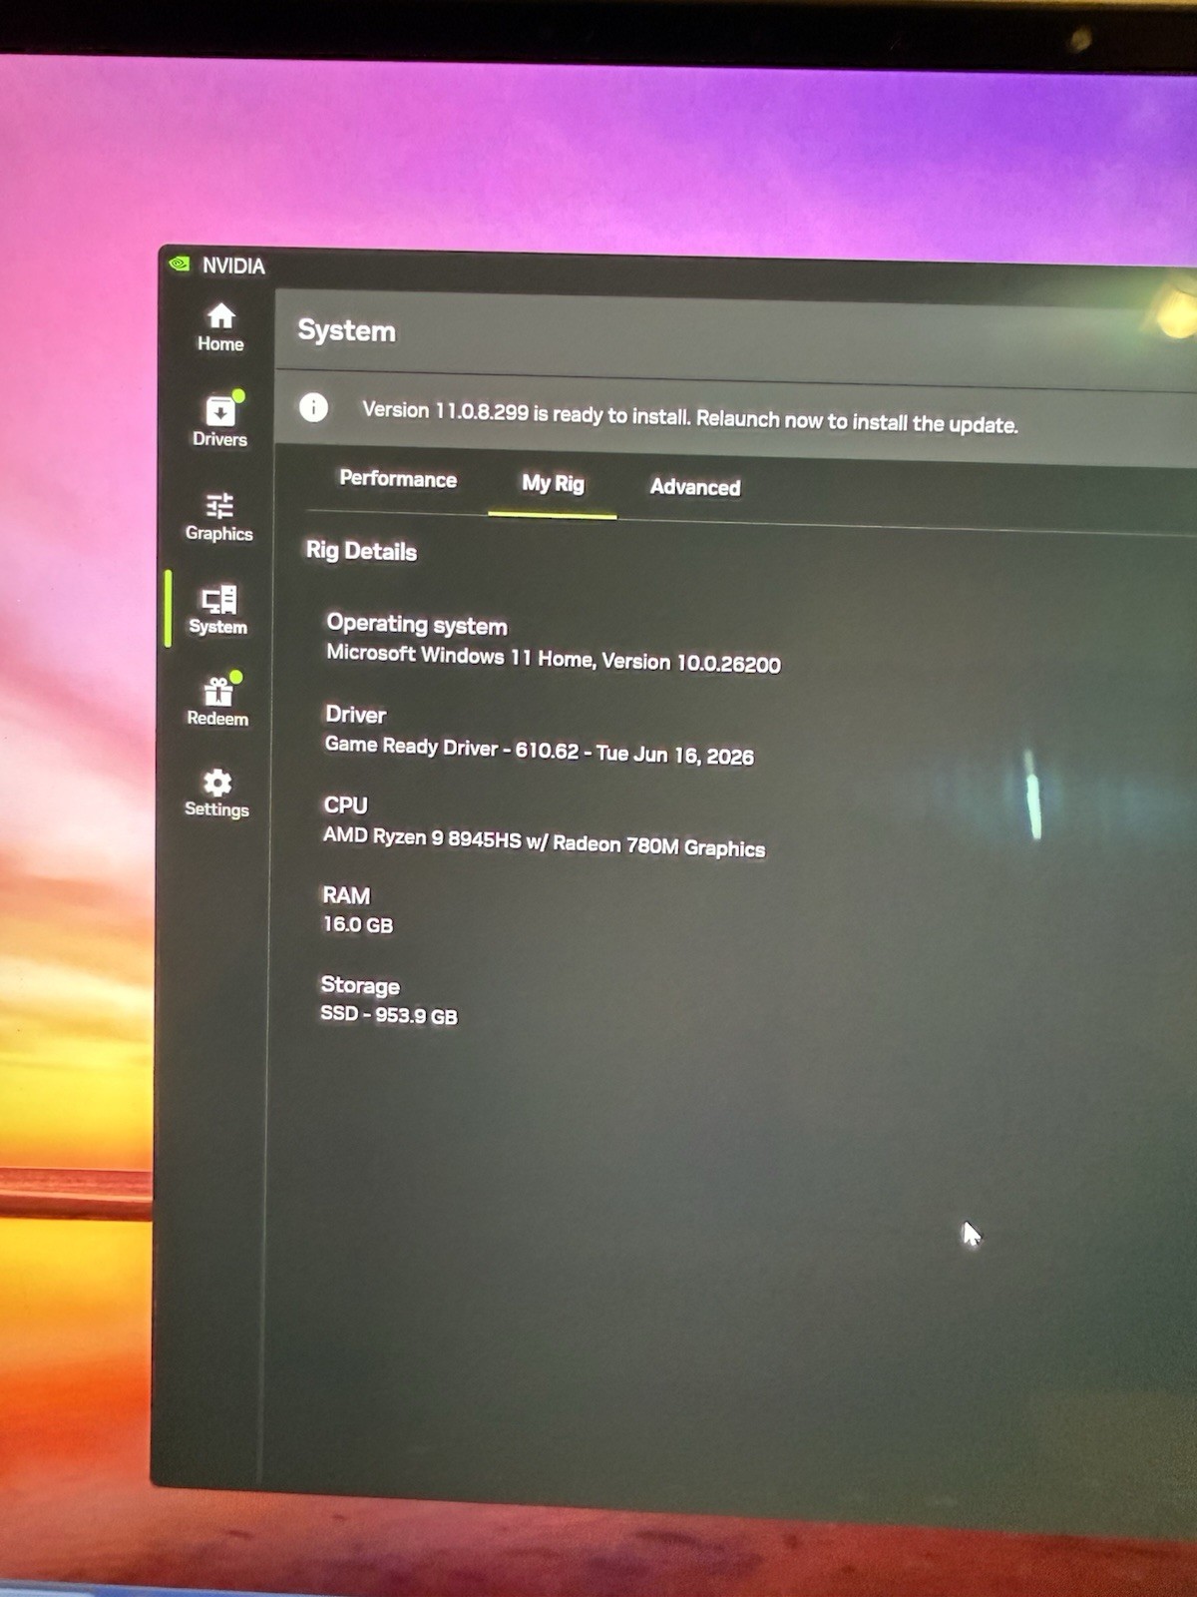Screen dimensions: 1197x1597
Task: Click the update-ready notification message
Action: pos(690,417)
